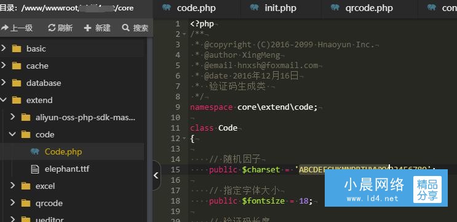The height and width of the screenshot is (222, 457).
Task: Fold the class body at line 12
Action: click(x=184, y=139)
